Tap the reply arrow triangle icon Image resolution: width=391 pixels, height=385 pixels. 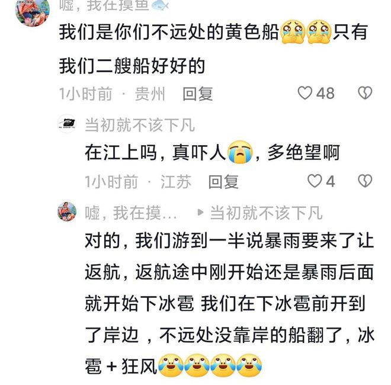click(x=200, y=213)
